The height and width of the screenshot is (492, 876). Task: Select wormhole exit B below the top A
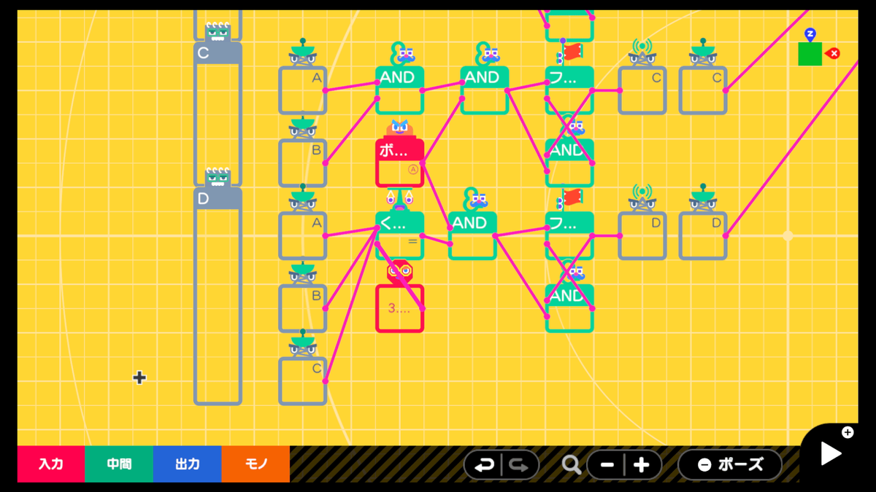tap(302, 163)
